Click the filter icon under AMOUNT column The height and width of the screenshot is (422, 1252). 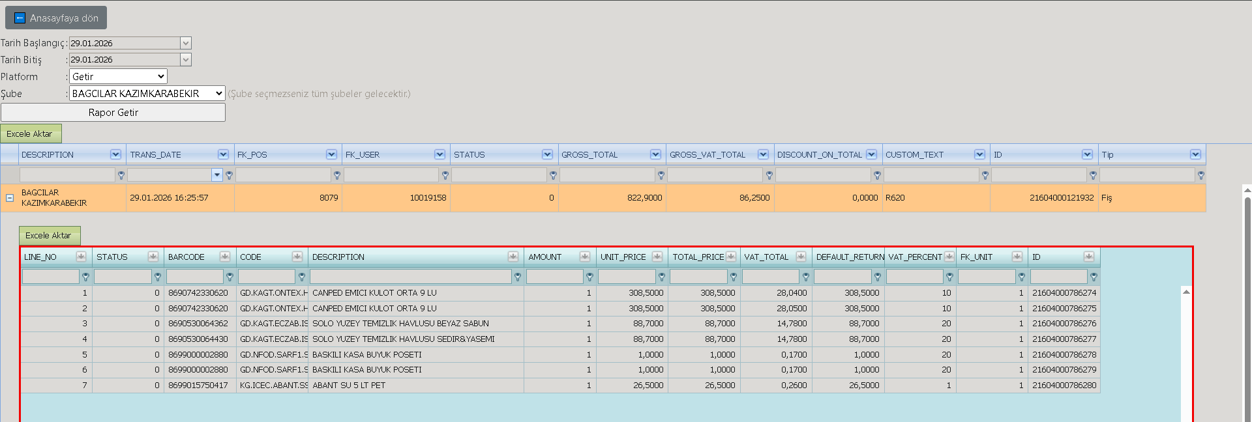589,277
